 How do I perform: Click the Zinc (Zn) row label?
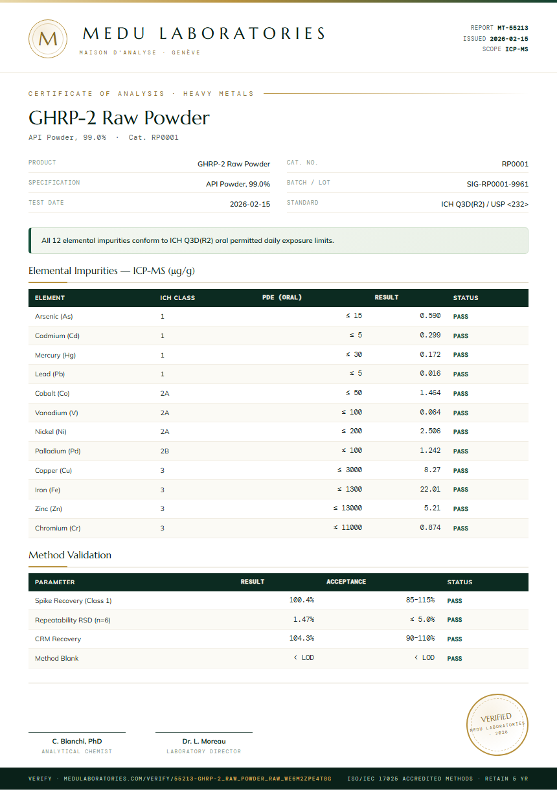pyautogui.click(x=49, y=509)
